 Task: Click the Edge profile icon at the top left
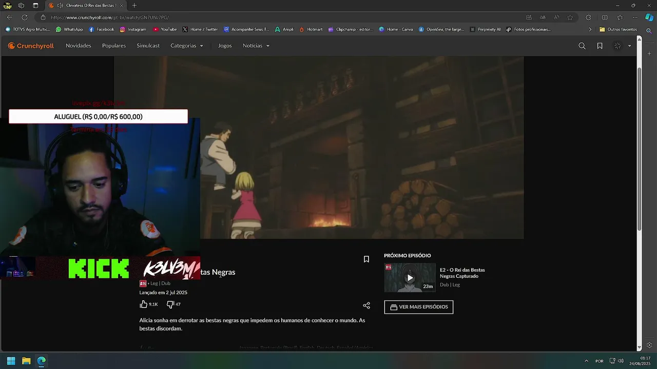pyautogui.click(x=7, y=6)
